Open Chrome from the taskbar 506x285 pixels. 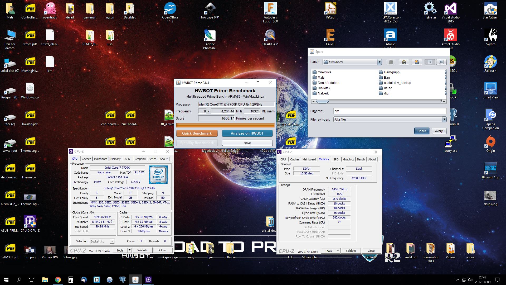[58, 280]
